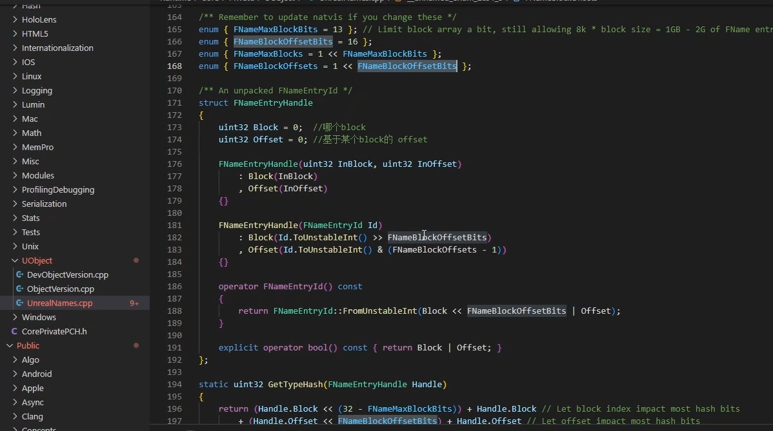Expand the HoloLens folder
Screen dimensions: 773x431
[39, 20]
